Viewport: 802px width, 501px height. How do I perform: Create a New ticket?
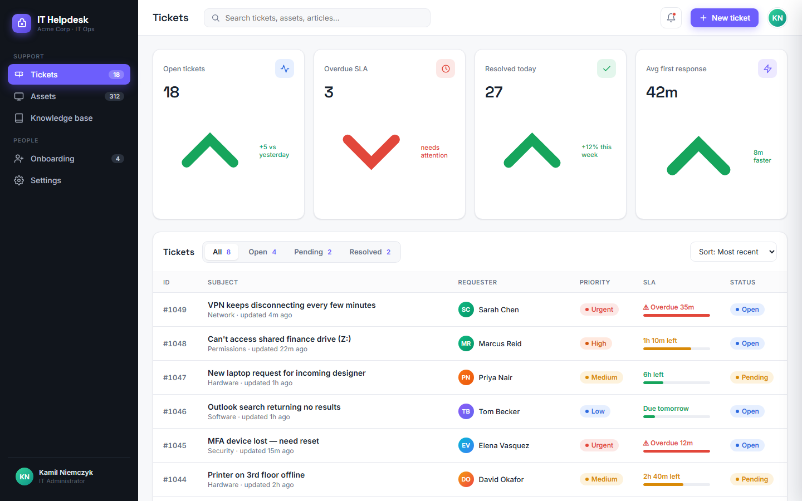coord(725,18)
